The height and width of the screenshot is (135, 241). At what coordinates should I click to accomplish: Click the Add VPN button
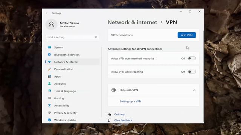187,35
